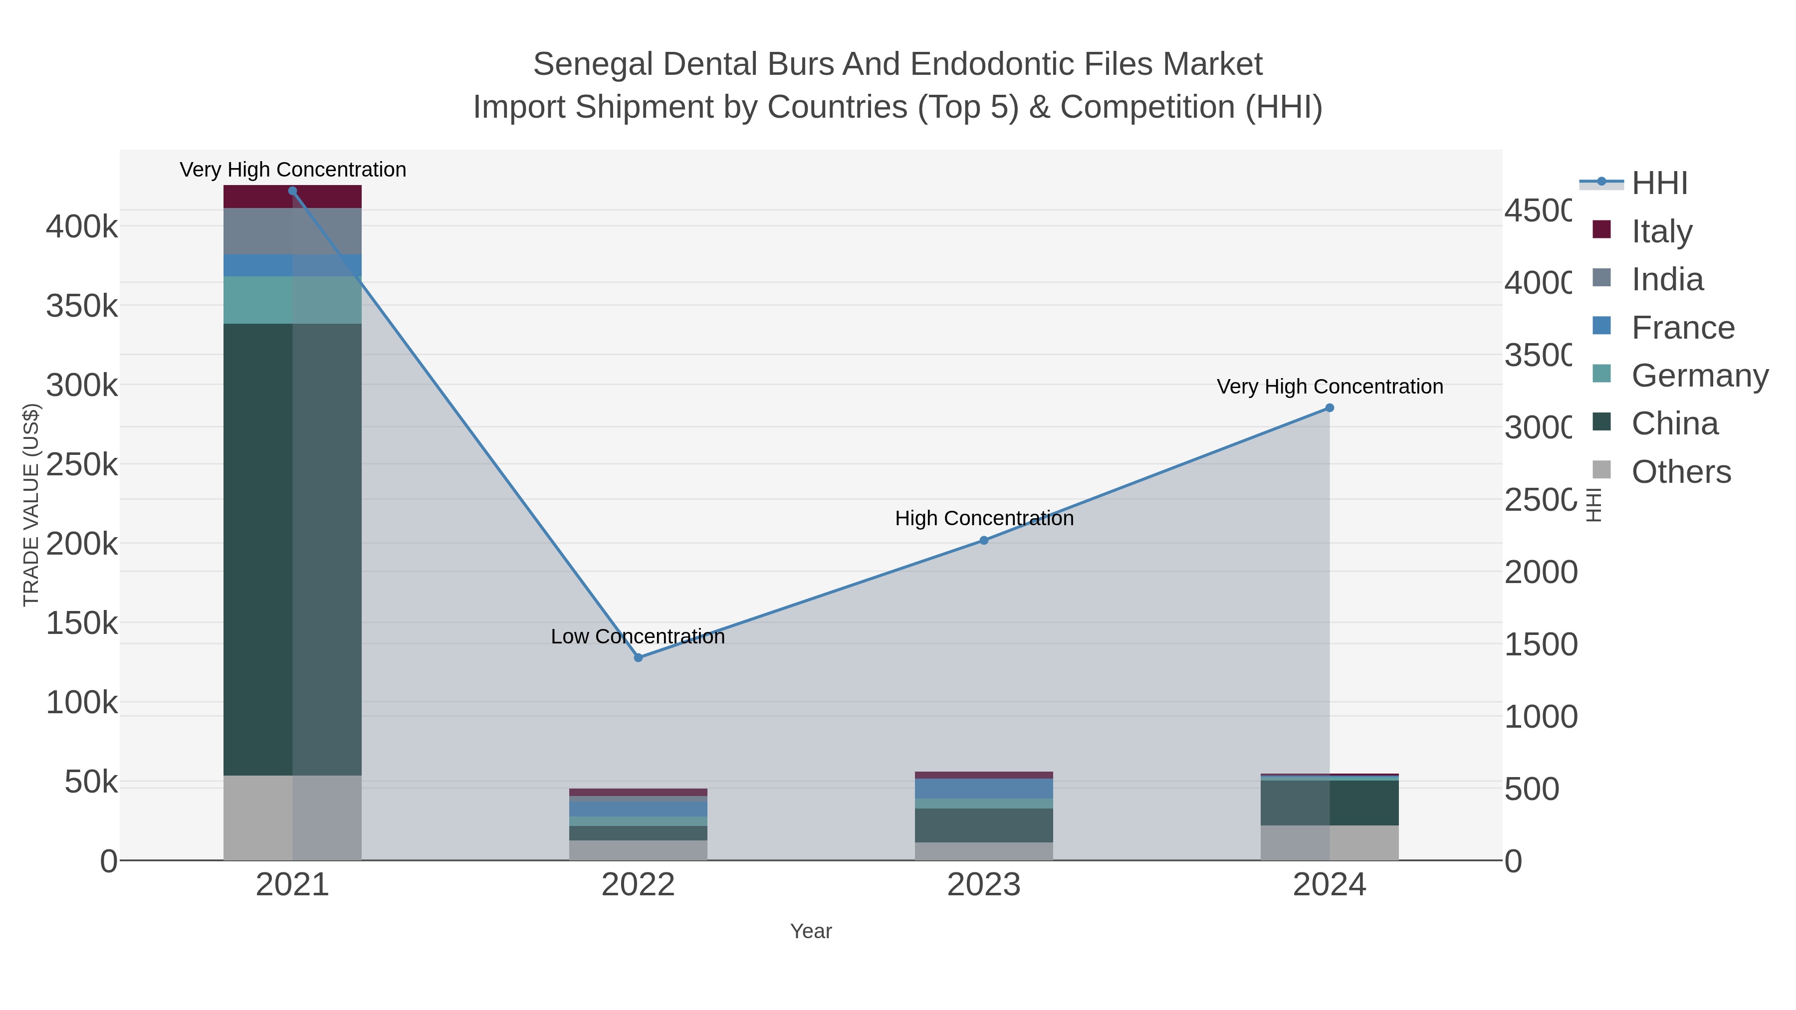Click the Germany segment in the 2021 bar

click(292, 300)
